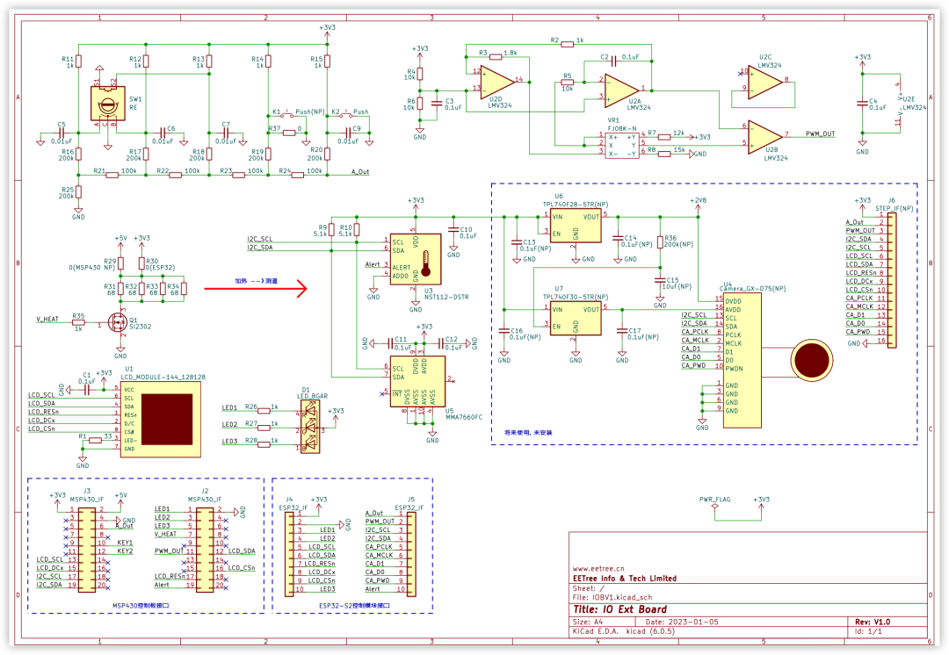This screenshot has width=949, height=655.
Task: Select the www.eetree.cn text
Action: (x=598, y=568)
